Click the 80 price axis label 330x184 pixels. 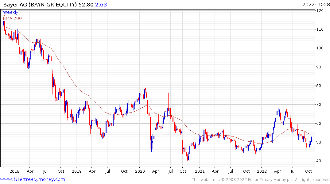[x=319, y=86]
